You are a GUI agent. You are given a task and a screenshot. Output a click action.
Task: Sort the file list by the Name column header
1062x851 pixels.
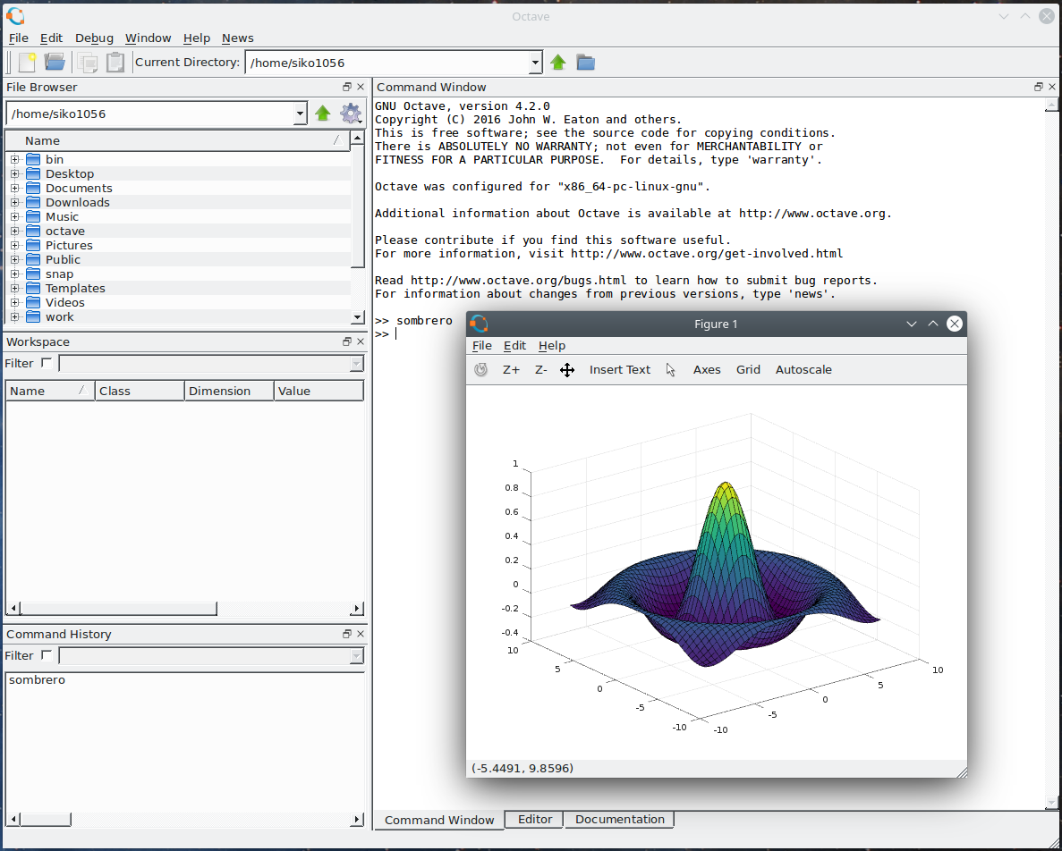pos(177,140)
